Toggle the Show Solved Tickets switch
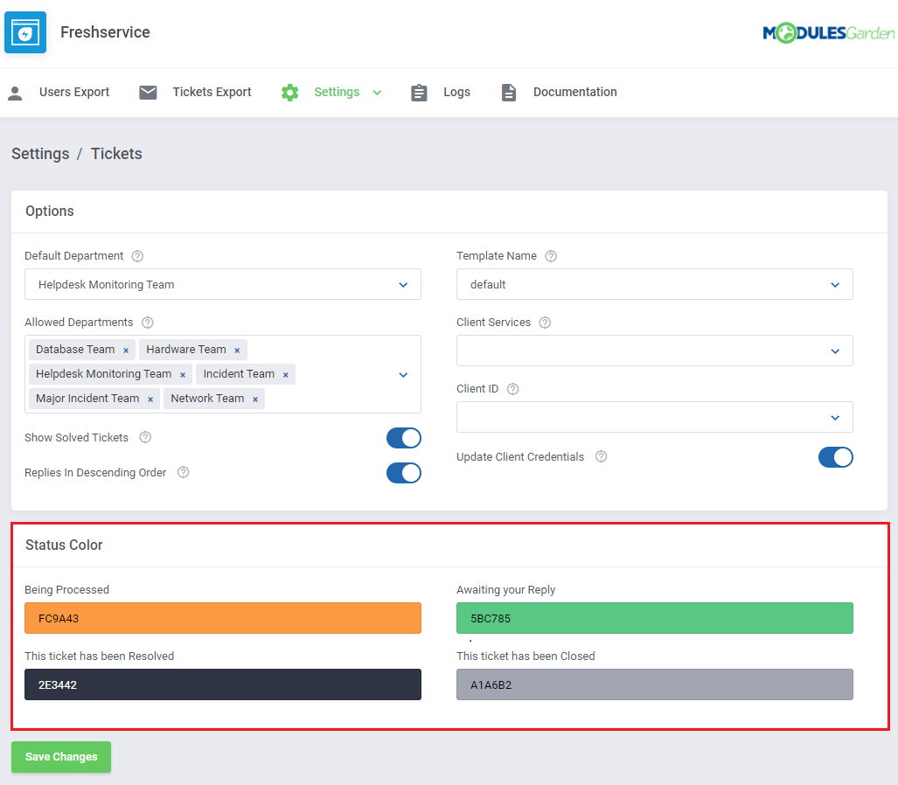Screen dimensions: 898x785 tap(403, 438)
